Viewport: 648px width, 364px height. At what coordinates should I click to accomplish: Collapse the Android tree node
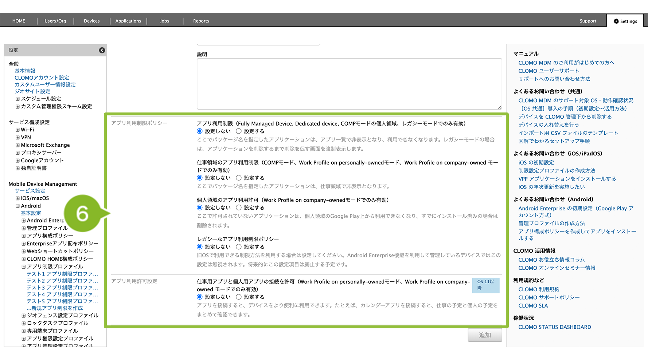pyautogui.click(x=17, y=206)
